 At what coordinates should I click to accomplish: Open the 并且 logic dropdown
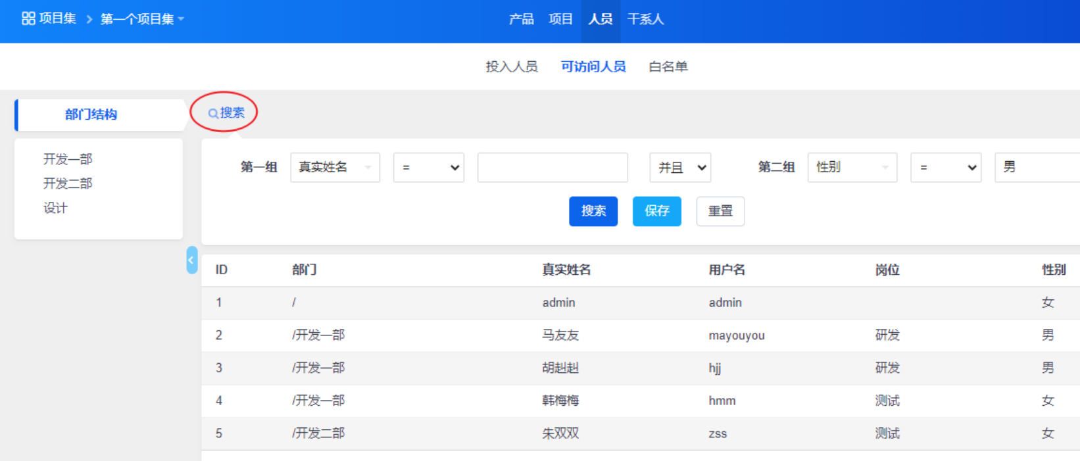(680, 168)
